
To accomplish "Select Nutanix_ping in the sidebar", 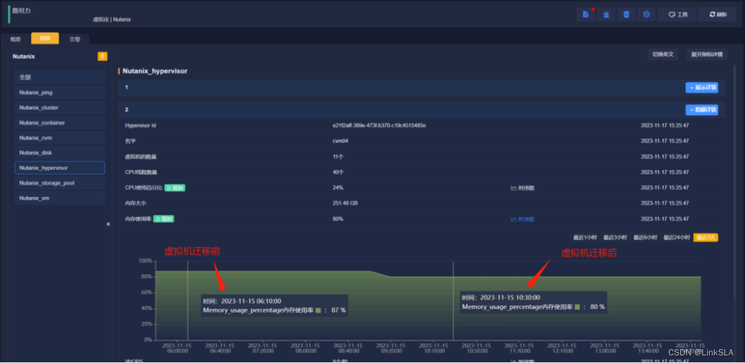I will [59, 92].
